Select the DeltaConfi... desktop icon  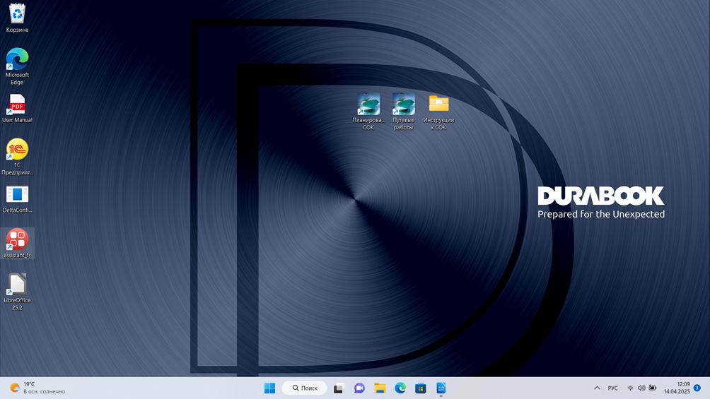click(x=17, y=199)
